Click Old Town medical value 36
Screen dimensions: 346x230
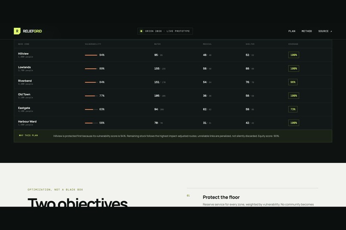coord(205,96)
